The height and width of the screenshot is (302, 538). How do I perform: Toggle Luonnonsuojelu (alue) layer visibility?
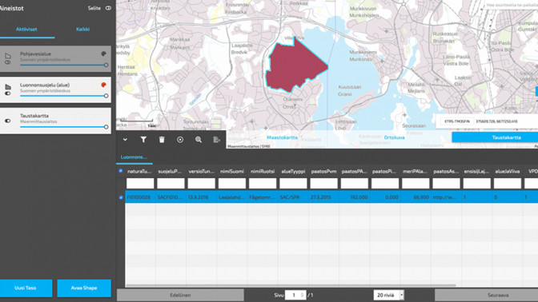point(7,93)
